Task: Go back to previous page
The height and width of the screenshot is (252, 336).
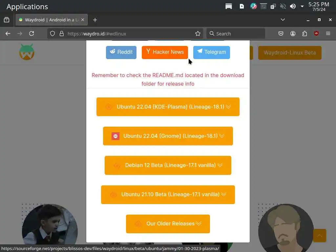Action: coord(8,34)
